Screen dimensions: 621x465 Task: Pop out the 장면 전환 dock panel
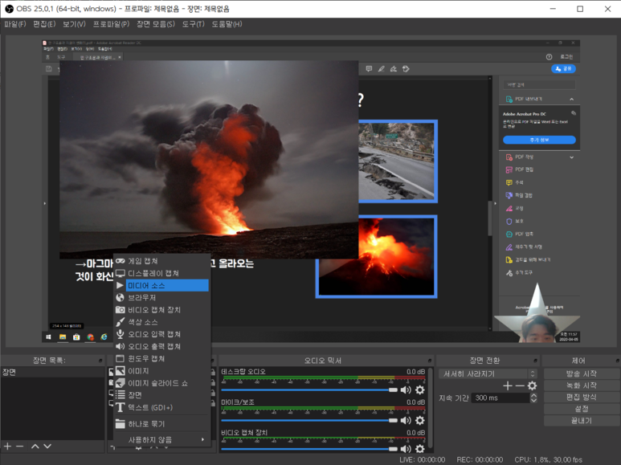[x=536, y=361]
